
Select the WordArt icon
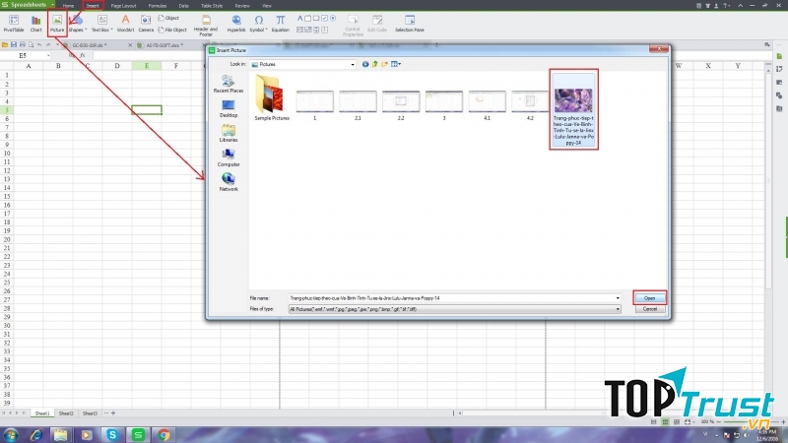[x=125, y=22]
